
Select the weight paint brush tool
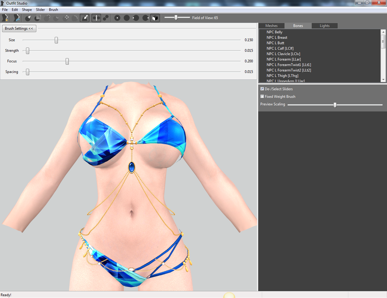85,18
